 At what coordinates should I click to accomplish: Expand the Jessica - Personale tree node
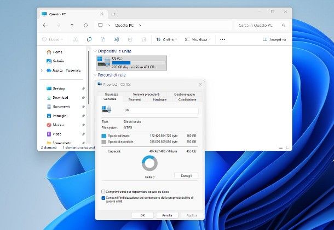click(42, 70)
